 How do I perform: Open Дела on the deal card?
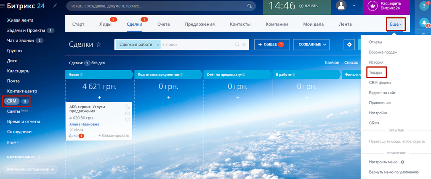(73, 136)
